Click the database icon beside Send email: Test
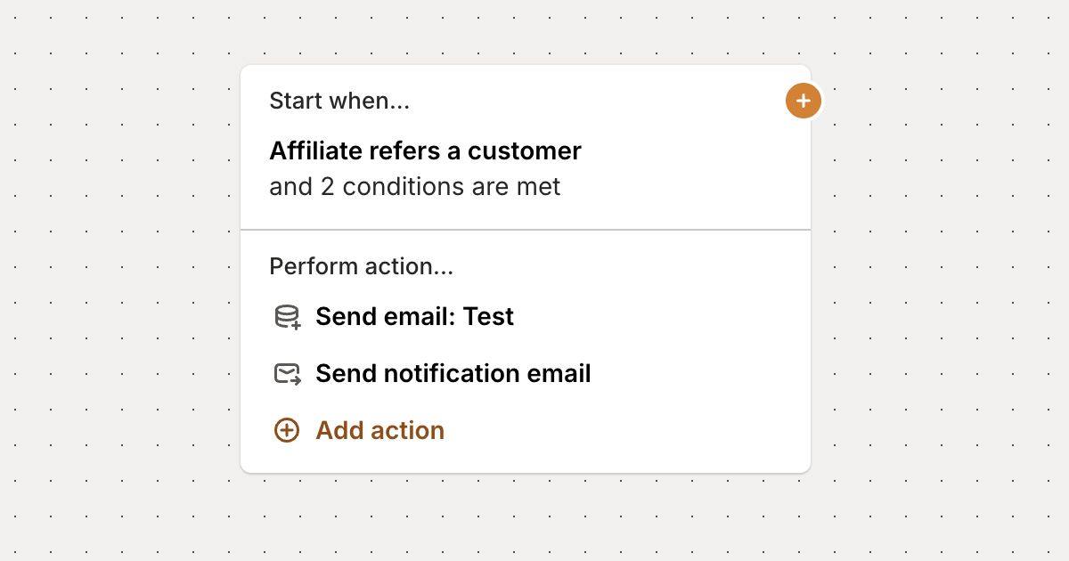This screenshot has height=561, width=1069. tap(285, 316)
